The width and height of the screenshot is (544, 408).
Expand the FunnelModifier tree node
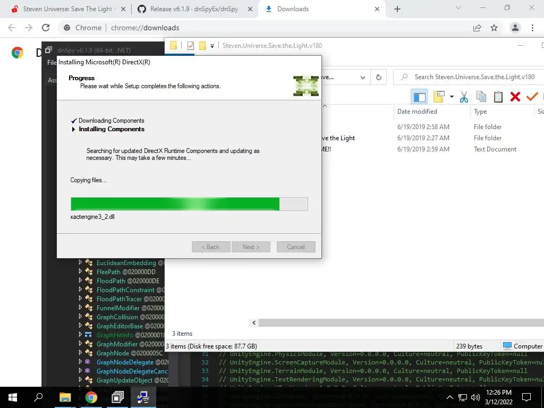point(80,308)
